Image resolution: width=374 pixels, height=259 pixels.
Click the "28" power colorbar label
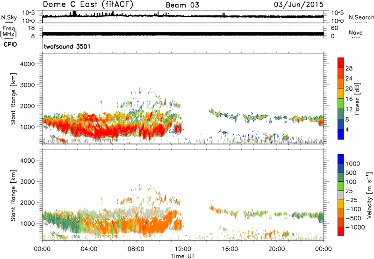click(349, 68)
